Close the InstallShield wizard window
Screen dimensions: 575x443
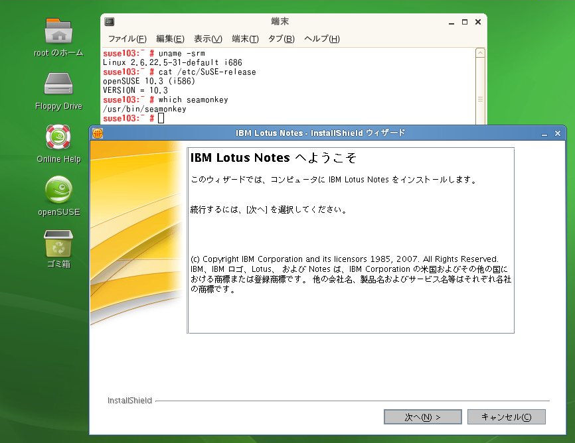558,133
